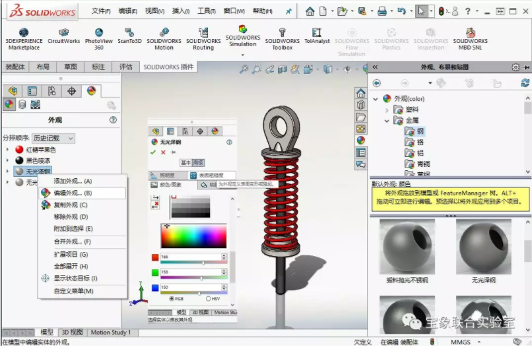Pick a color from rainbow spectrum
The image size is (532, 347).
click(193, 236)
